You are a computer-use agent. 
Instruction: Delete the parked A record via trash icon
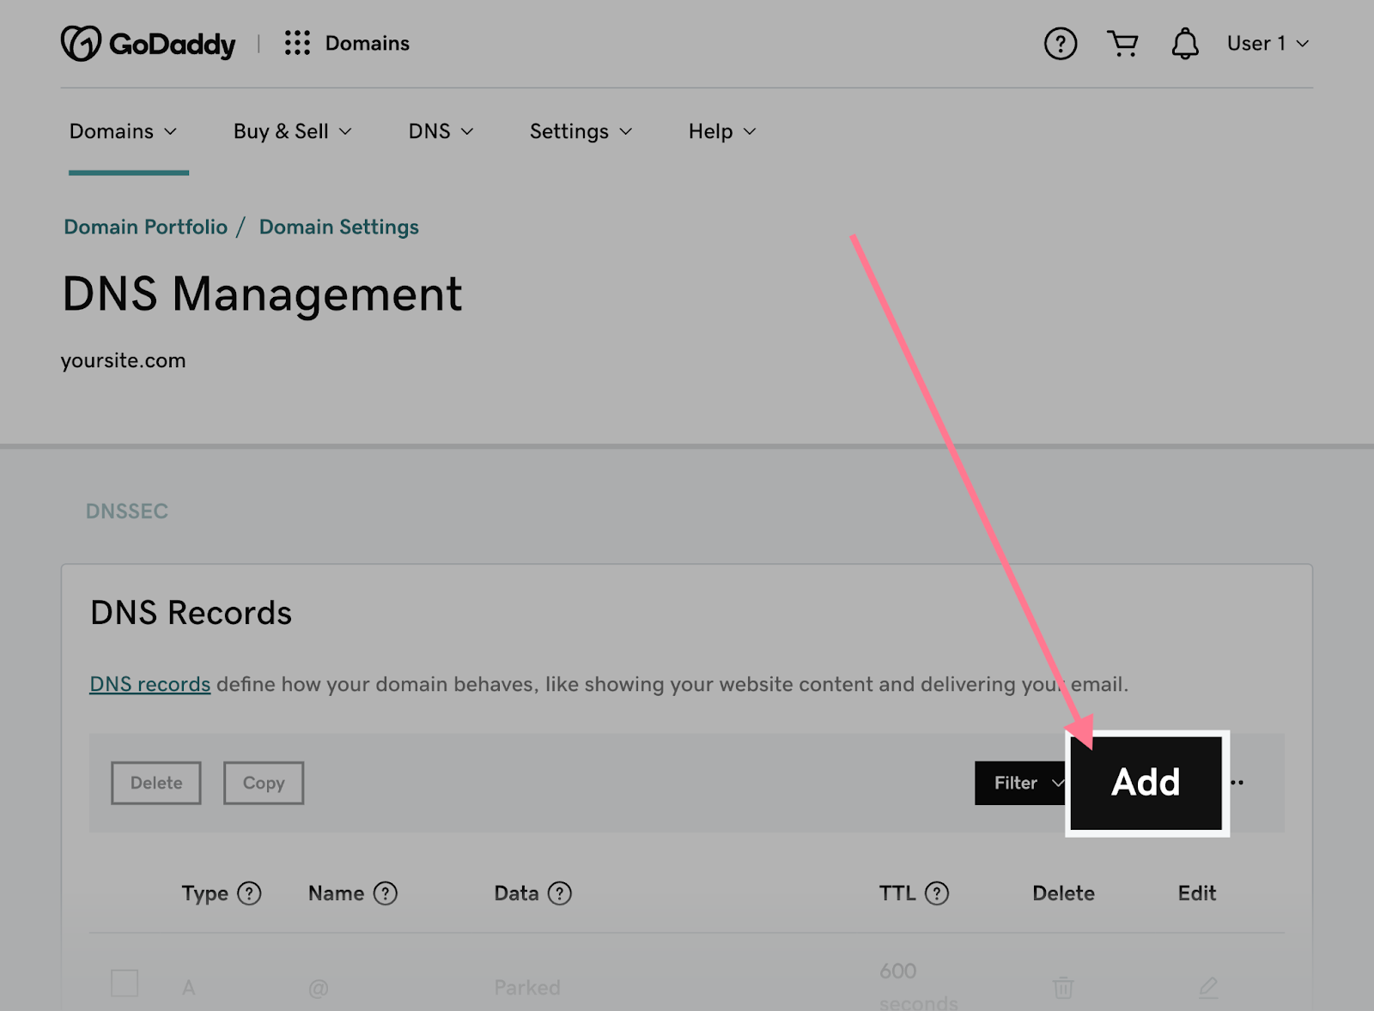(x=1062, y=986)
